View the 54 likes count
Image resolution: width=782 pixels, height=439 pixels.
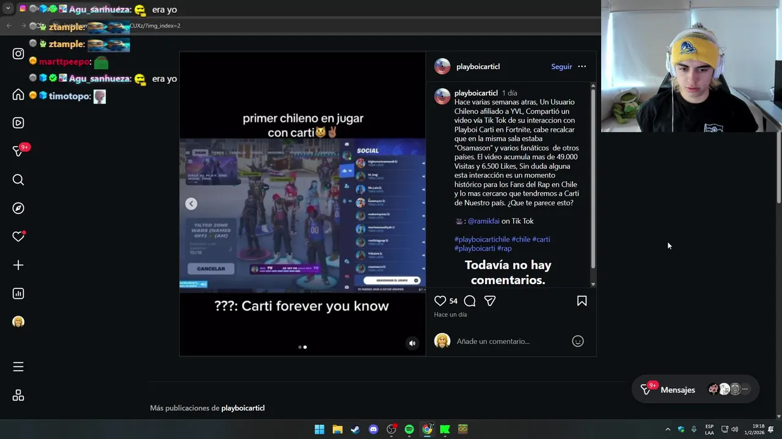453,301
